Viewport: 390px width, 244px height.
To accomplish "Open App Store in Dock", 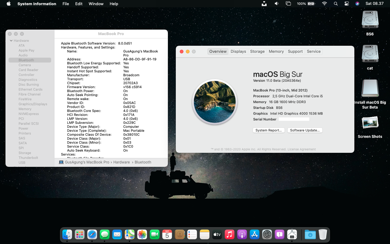I will pos(254,234).
